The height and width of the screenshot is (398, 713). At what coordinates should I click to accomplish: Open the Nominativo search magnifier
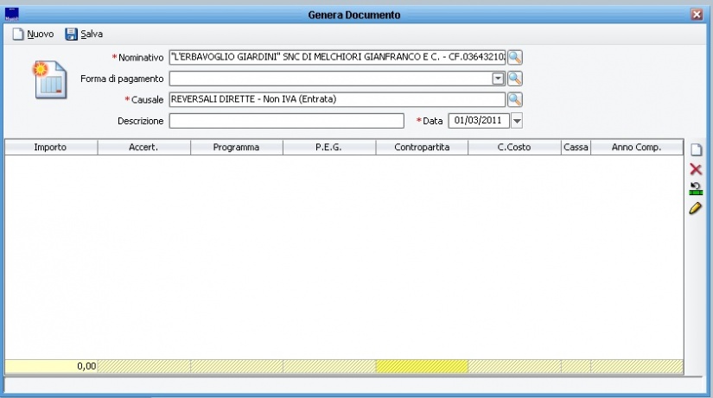coord(514,58)
